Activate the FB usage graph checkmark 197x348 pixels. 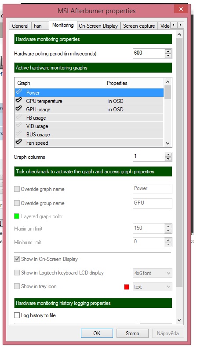tap(19, 117)
